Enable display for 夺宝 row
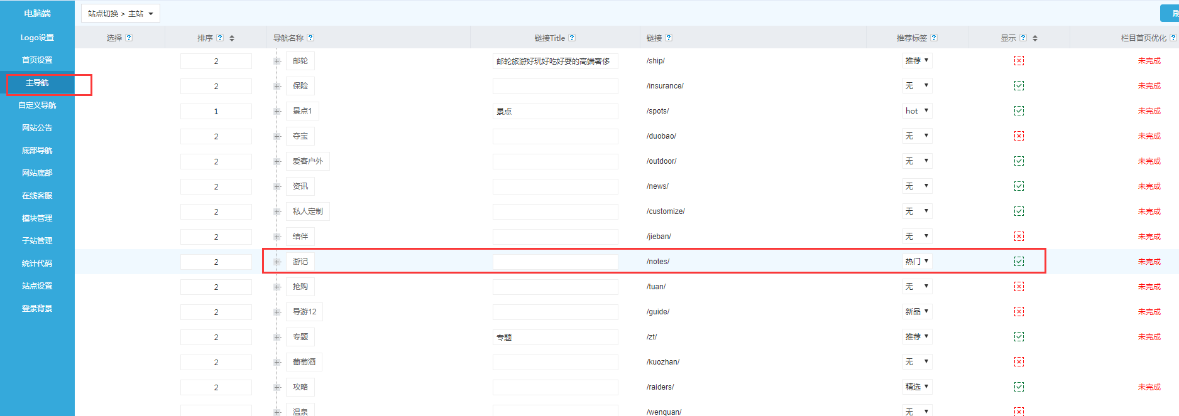The width and height of the screenshot is (1179, 416). (x=1019, y=136)
